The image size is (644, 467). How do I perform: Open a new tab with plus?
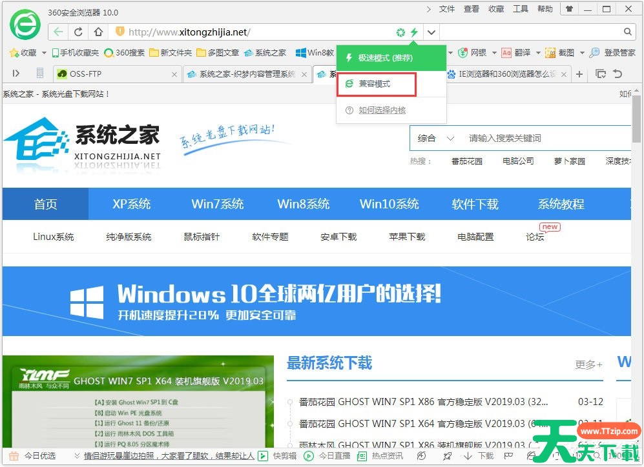coord(579,74)
